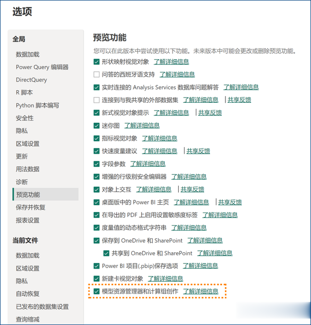Viewport: 311px width, 325px height.
Task: Toggle 保存到 OneDrive 和 SharePoint checkbox
Action: click(x=97, y=241)
